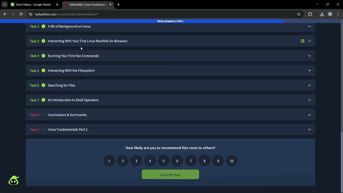Open 'Linux Fundamentals Part 2' task
Viewport: 343px width, 193px height.
[x=68, y=129]
